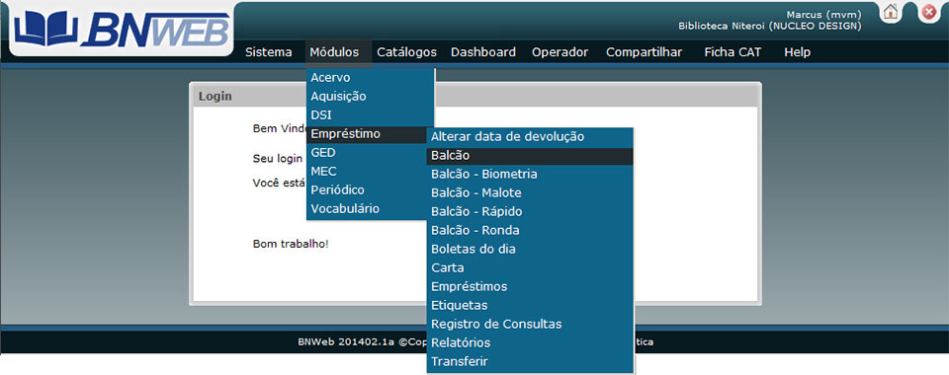Open the Módulos menu
Screen dimensions: 949x375
coord(334,52)
